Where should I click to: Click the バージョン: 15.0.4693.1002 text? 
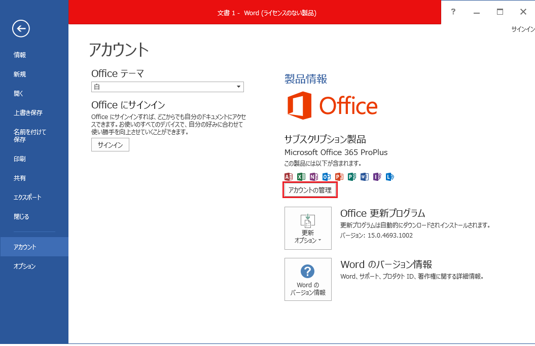[377, 236]
